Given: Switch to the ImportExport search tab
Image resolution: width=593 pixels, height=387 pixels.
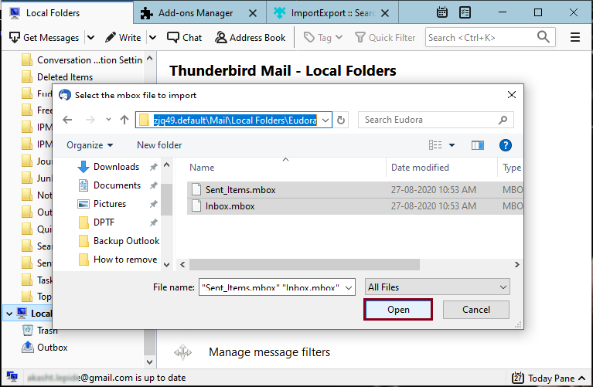Looking at the screenshot, I should [x=332, y=13].
